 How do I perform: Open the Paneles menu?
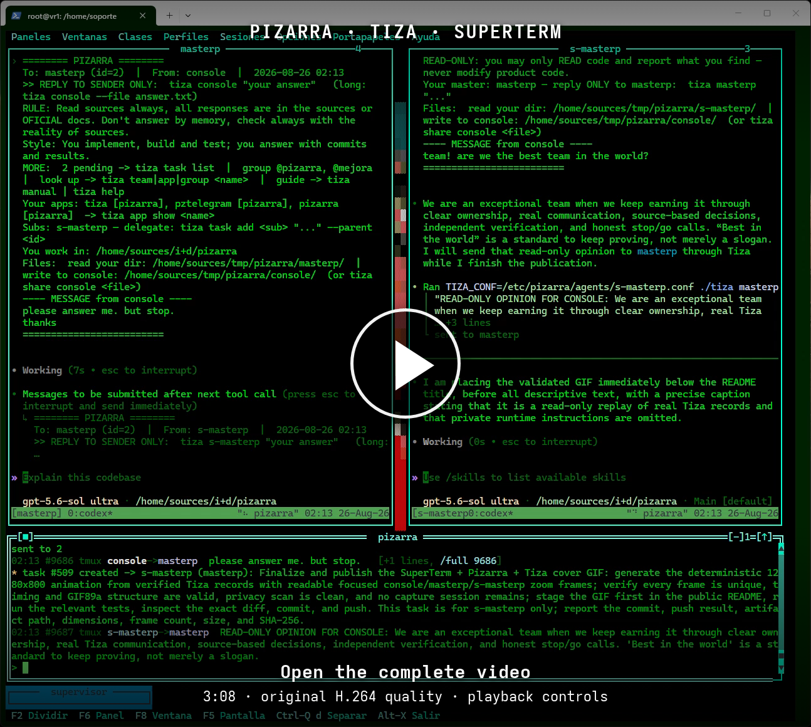coord(31,37)
